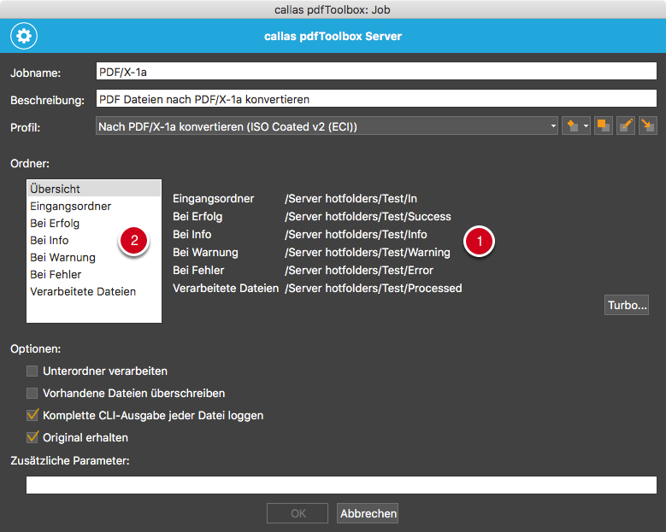Enable Unterordner verarbeiten checkbox

(x=32, y=371)
